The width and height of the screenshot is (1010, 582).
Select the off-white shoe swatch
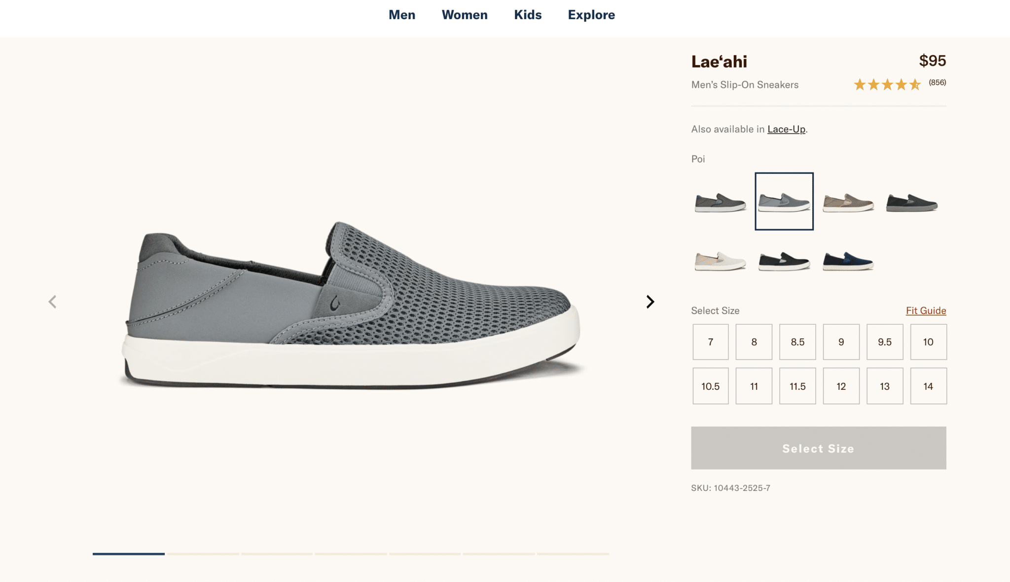[x=720, y=261]
